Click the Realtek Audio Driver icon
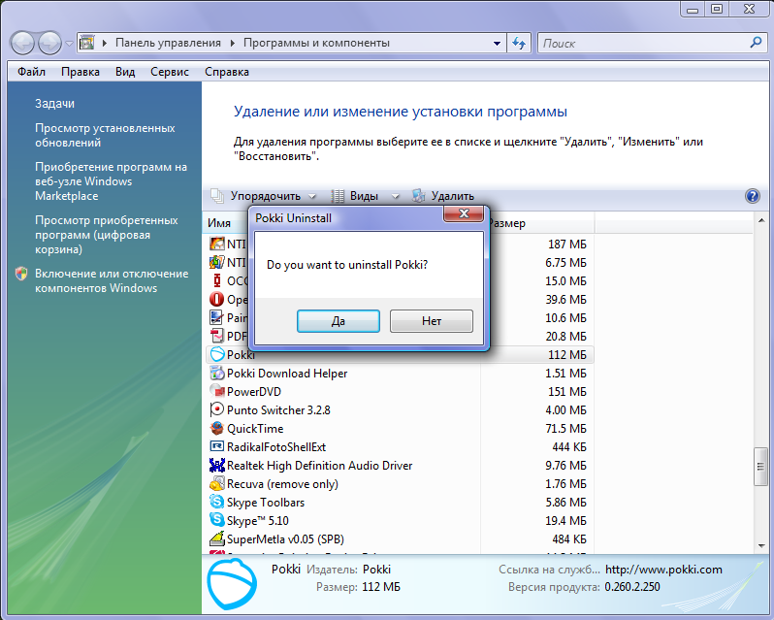The image size is (774, 620). click(x=216, y=465)
